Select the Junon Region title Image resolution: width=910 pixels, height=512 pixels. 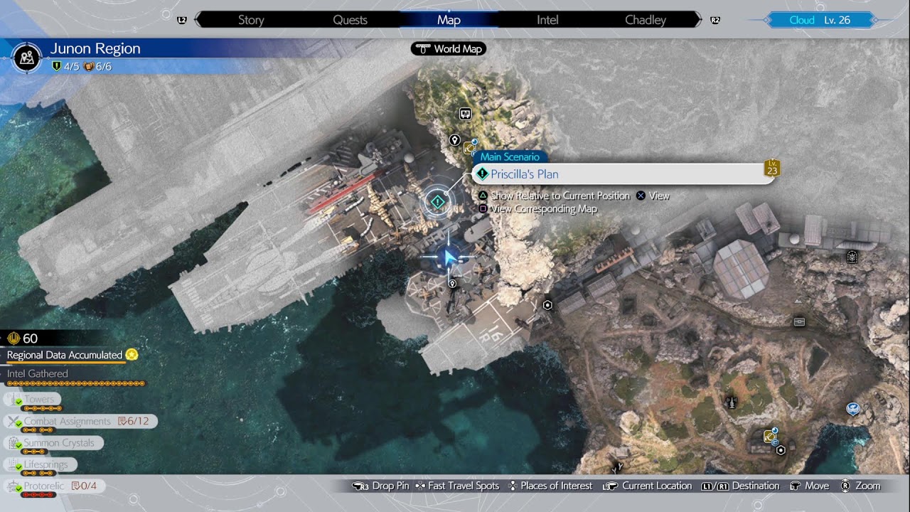(x=95, y=48)
